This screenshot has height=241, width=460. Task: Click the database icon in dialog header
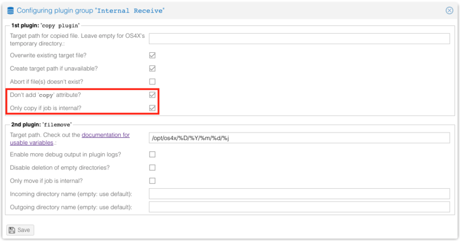(10, 10)
